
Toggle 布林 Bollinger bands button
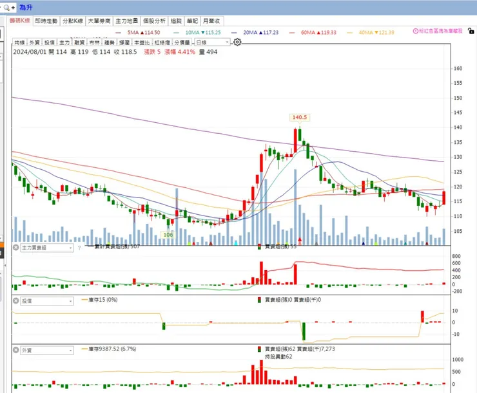click(94, 42)
